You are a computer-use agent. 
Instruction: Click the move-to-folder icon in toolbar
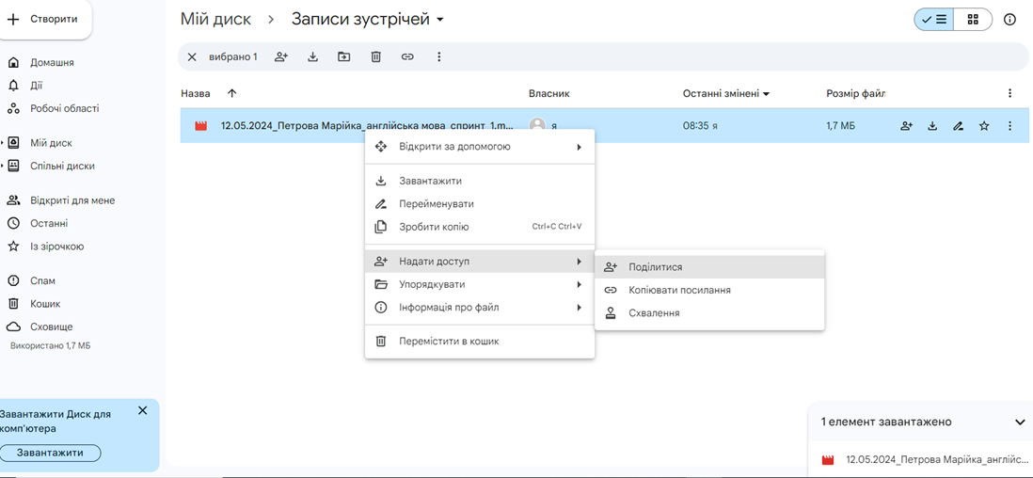[344, 56]
